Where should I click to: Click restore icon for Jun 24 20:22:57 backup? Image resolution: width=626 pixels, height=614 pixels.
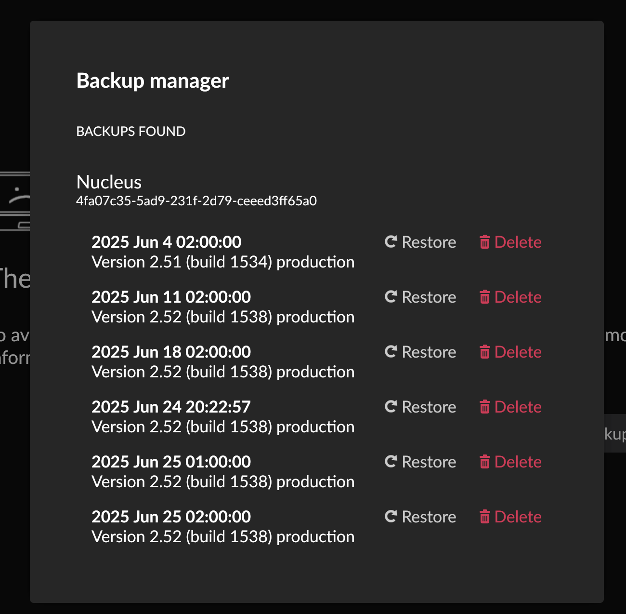pos(391,407)
